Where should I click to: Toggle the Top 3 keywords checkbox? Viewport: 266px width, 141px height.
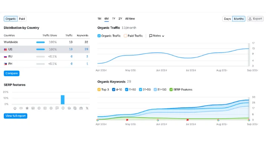(99, 90)
